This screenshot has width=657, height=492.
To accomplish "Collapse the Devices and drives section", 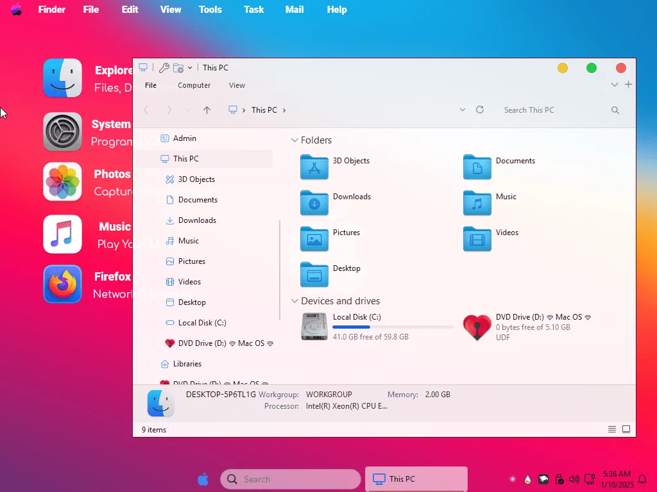I will tap(294, 301).
